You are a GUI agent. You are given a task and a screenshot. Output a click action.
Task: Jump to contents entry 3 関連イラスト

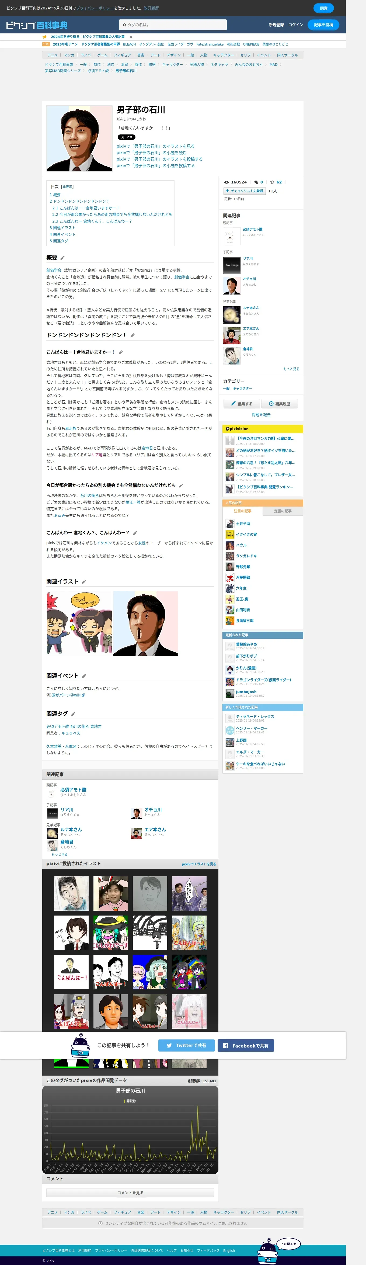pos(63,228)
